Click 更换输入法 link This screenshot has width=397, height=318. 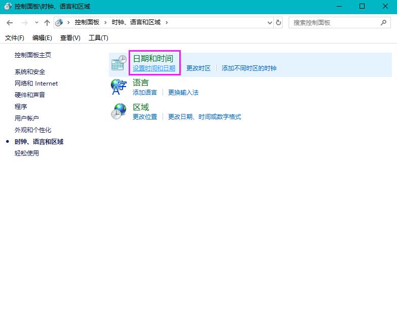click(x=183, y=92)
